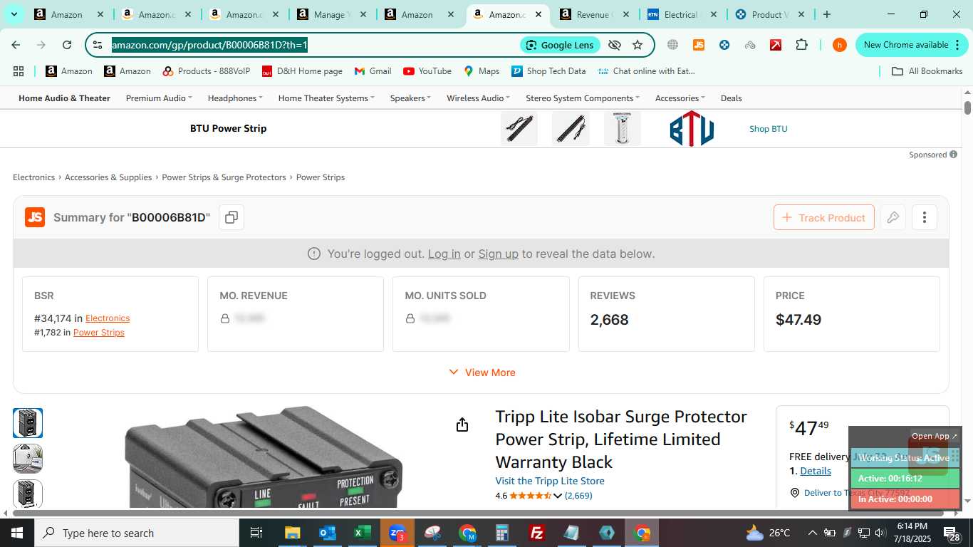Copy the ASIN with the copy icon

231,217
